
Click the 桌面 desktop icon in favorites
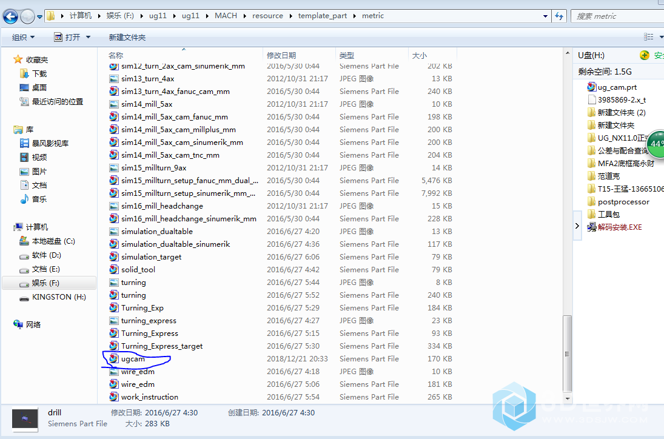point(24,88)
